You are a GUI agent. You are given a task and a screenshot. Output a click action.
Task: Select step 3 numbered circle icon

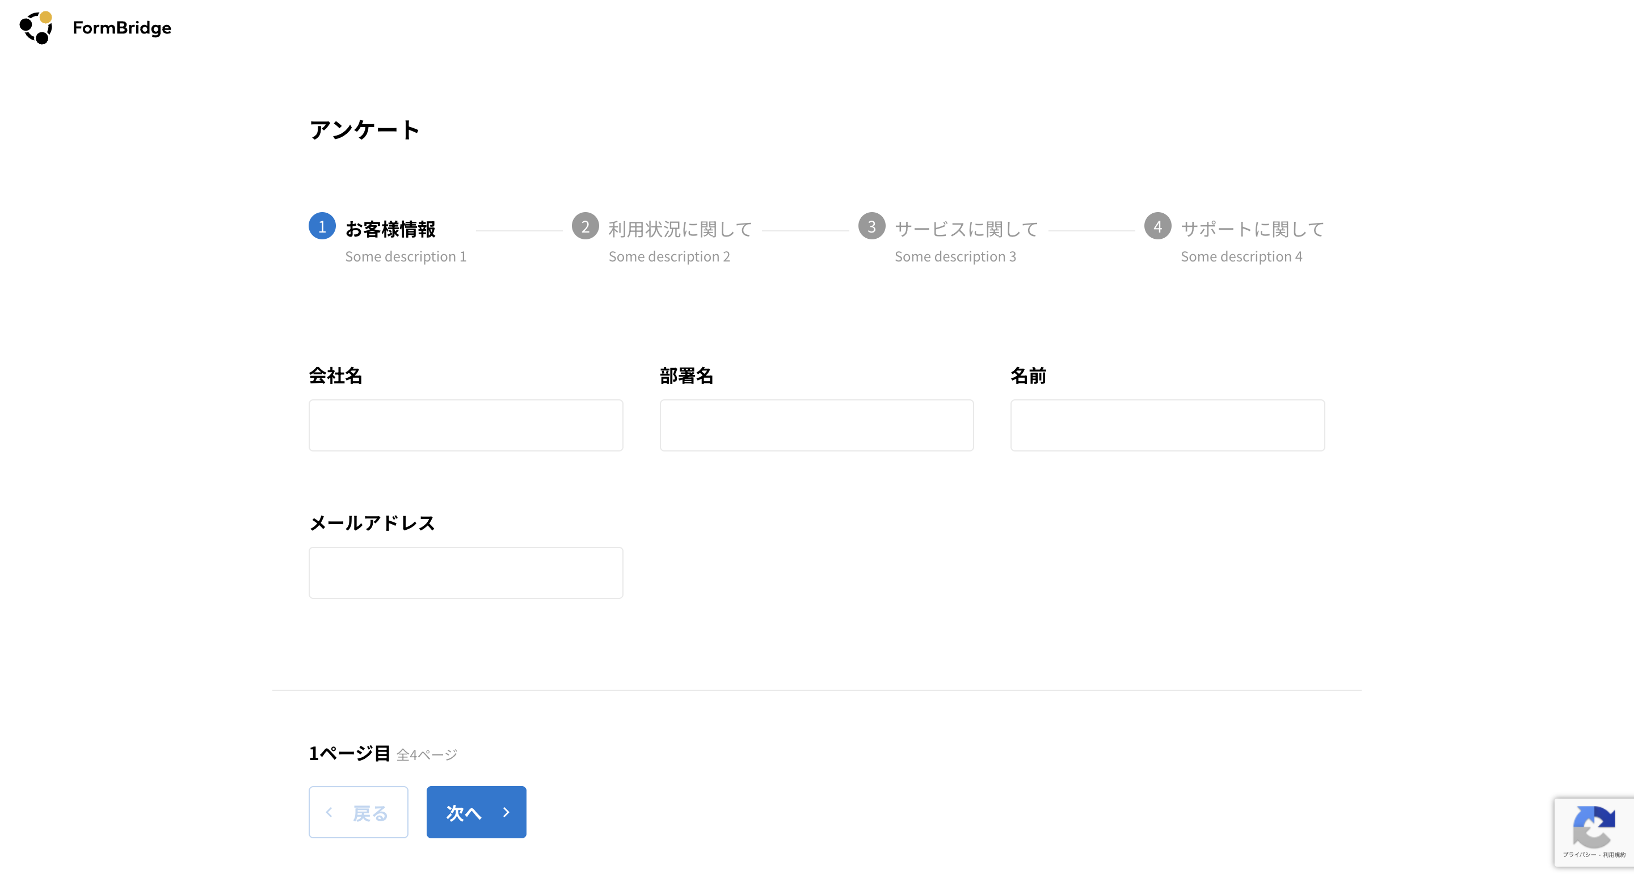click(871, 226)
